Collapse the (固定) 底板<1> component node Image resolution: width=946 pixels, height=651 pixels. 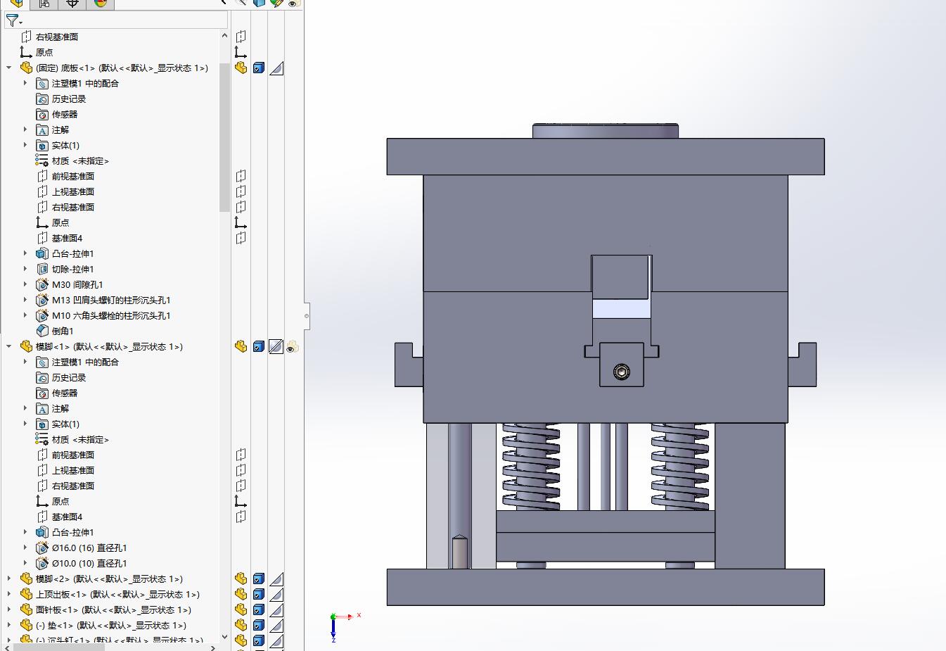[9, 68]
